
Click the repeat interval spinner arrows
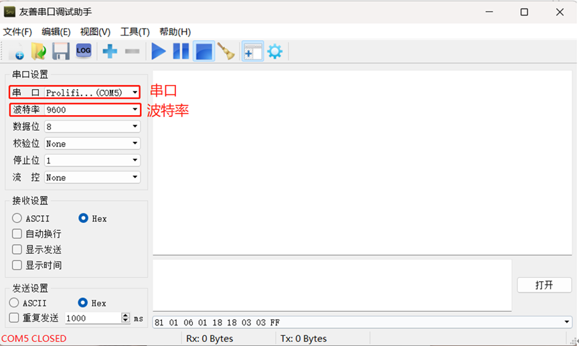click(126, 318)
